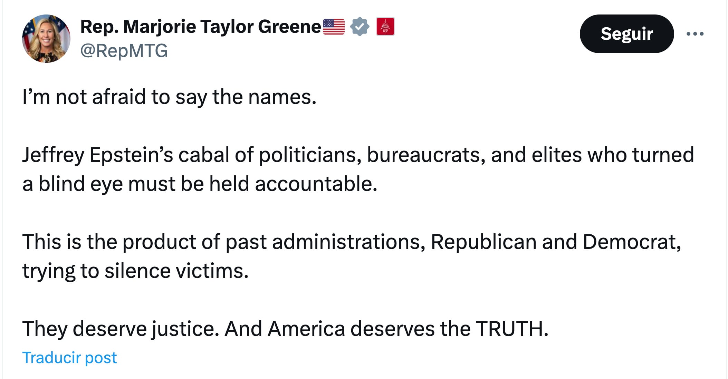Image resolution: width=728 pixels, height=379 pixels.
Task: Open Marjorie Taylor Greene's profile avatar
Action: tap(46, 38)
